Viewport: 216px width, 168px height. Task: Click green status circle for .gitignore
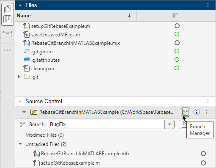coord(177,51)
